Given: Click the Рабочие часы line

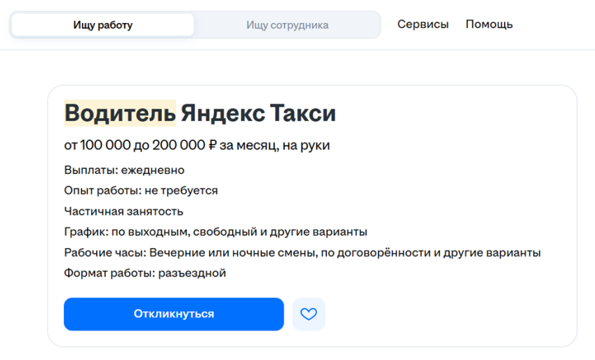Looking at the screenshot, I should (302, 253).
